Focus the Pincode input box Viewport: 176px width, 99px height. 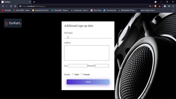pos(101,66)
